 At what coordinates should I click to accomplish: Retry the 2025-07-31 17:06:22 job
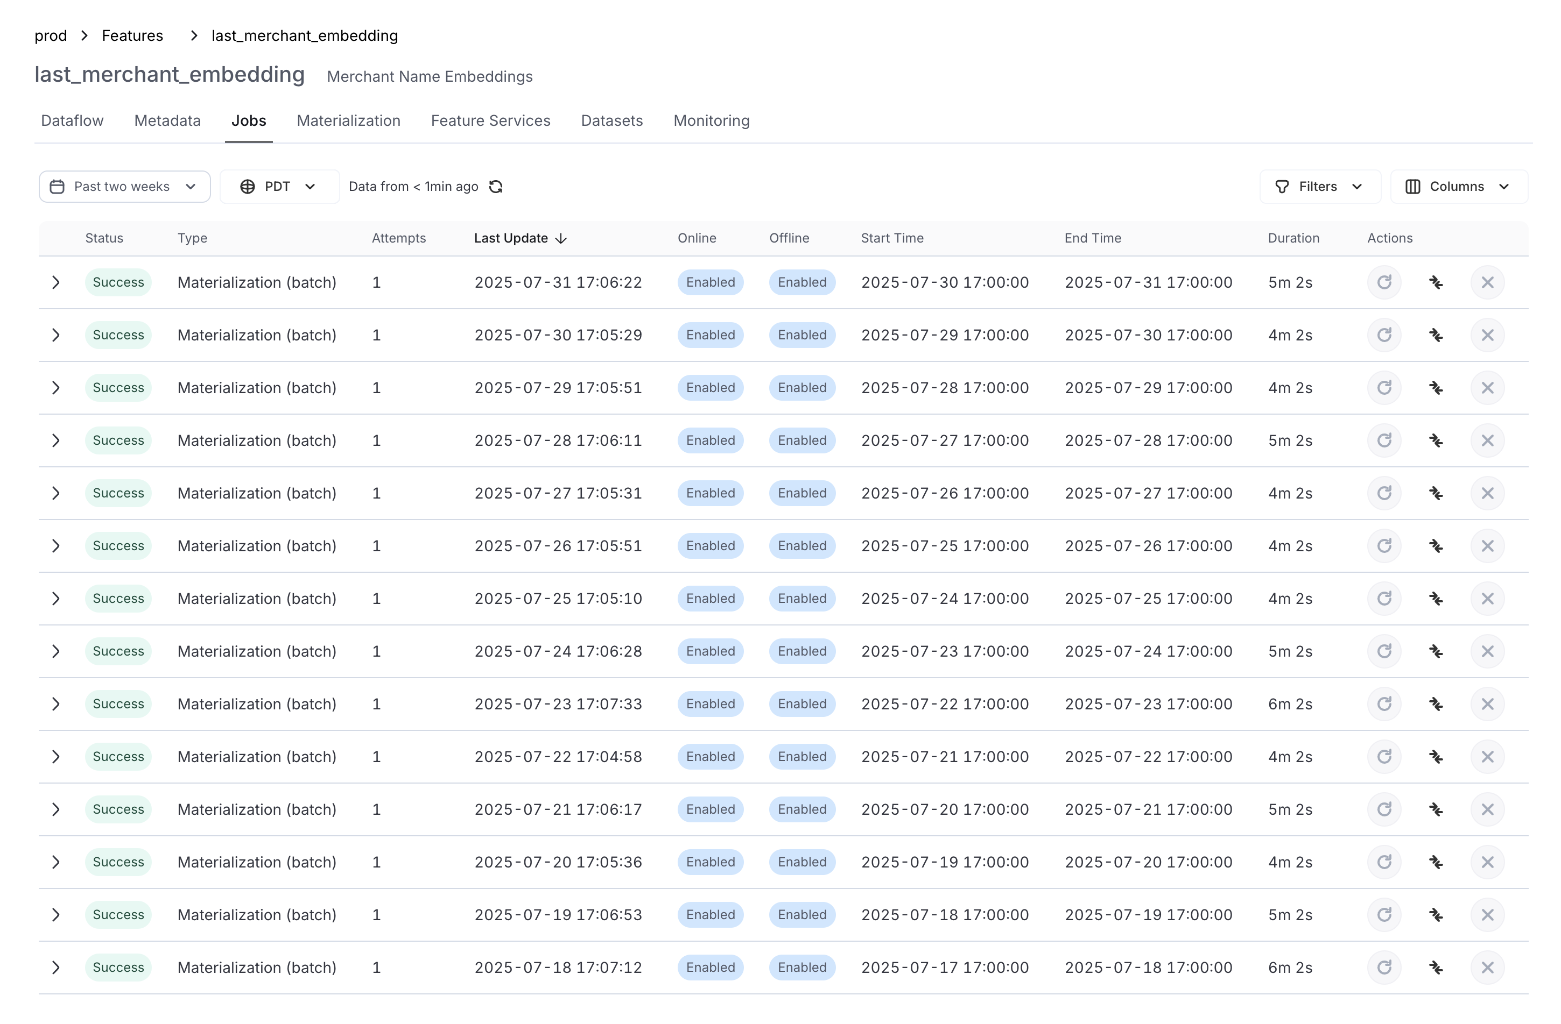[x=1384, y=282]
